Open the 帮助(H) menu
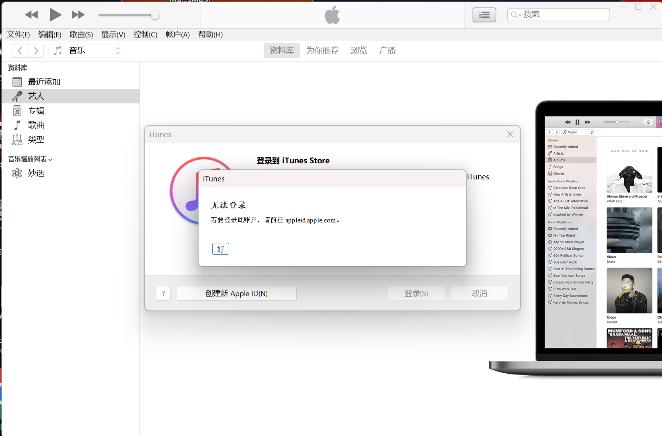Screen dimensions: 662x436 coord(211,35)
